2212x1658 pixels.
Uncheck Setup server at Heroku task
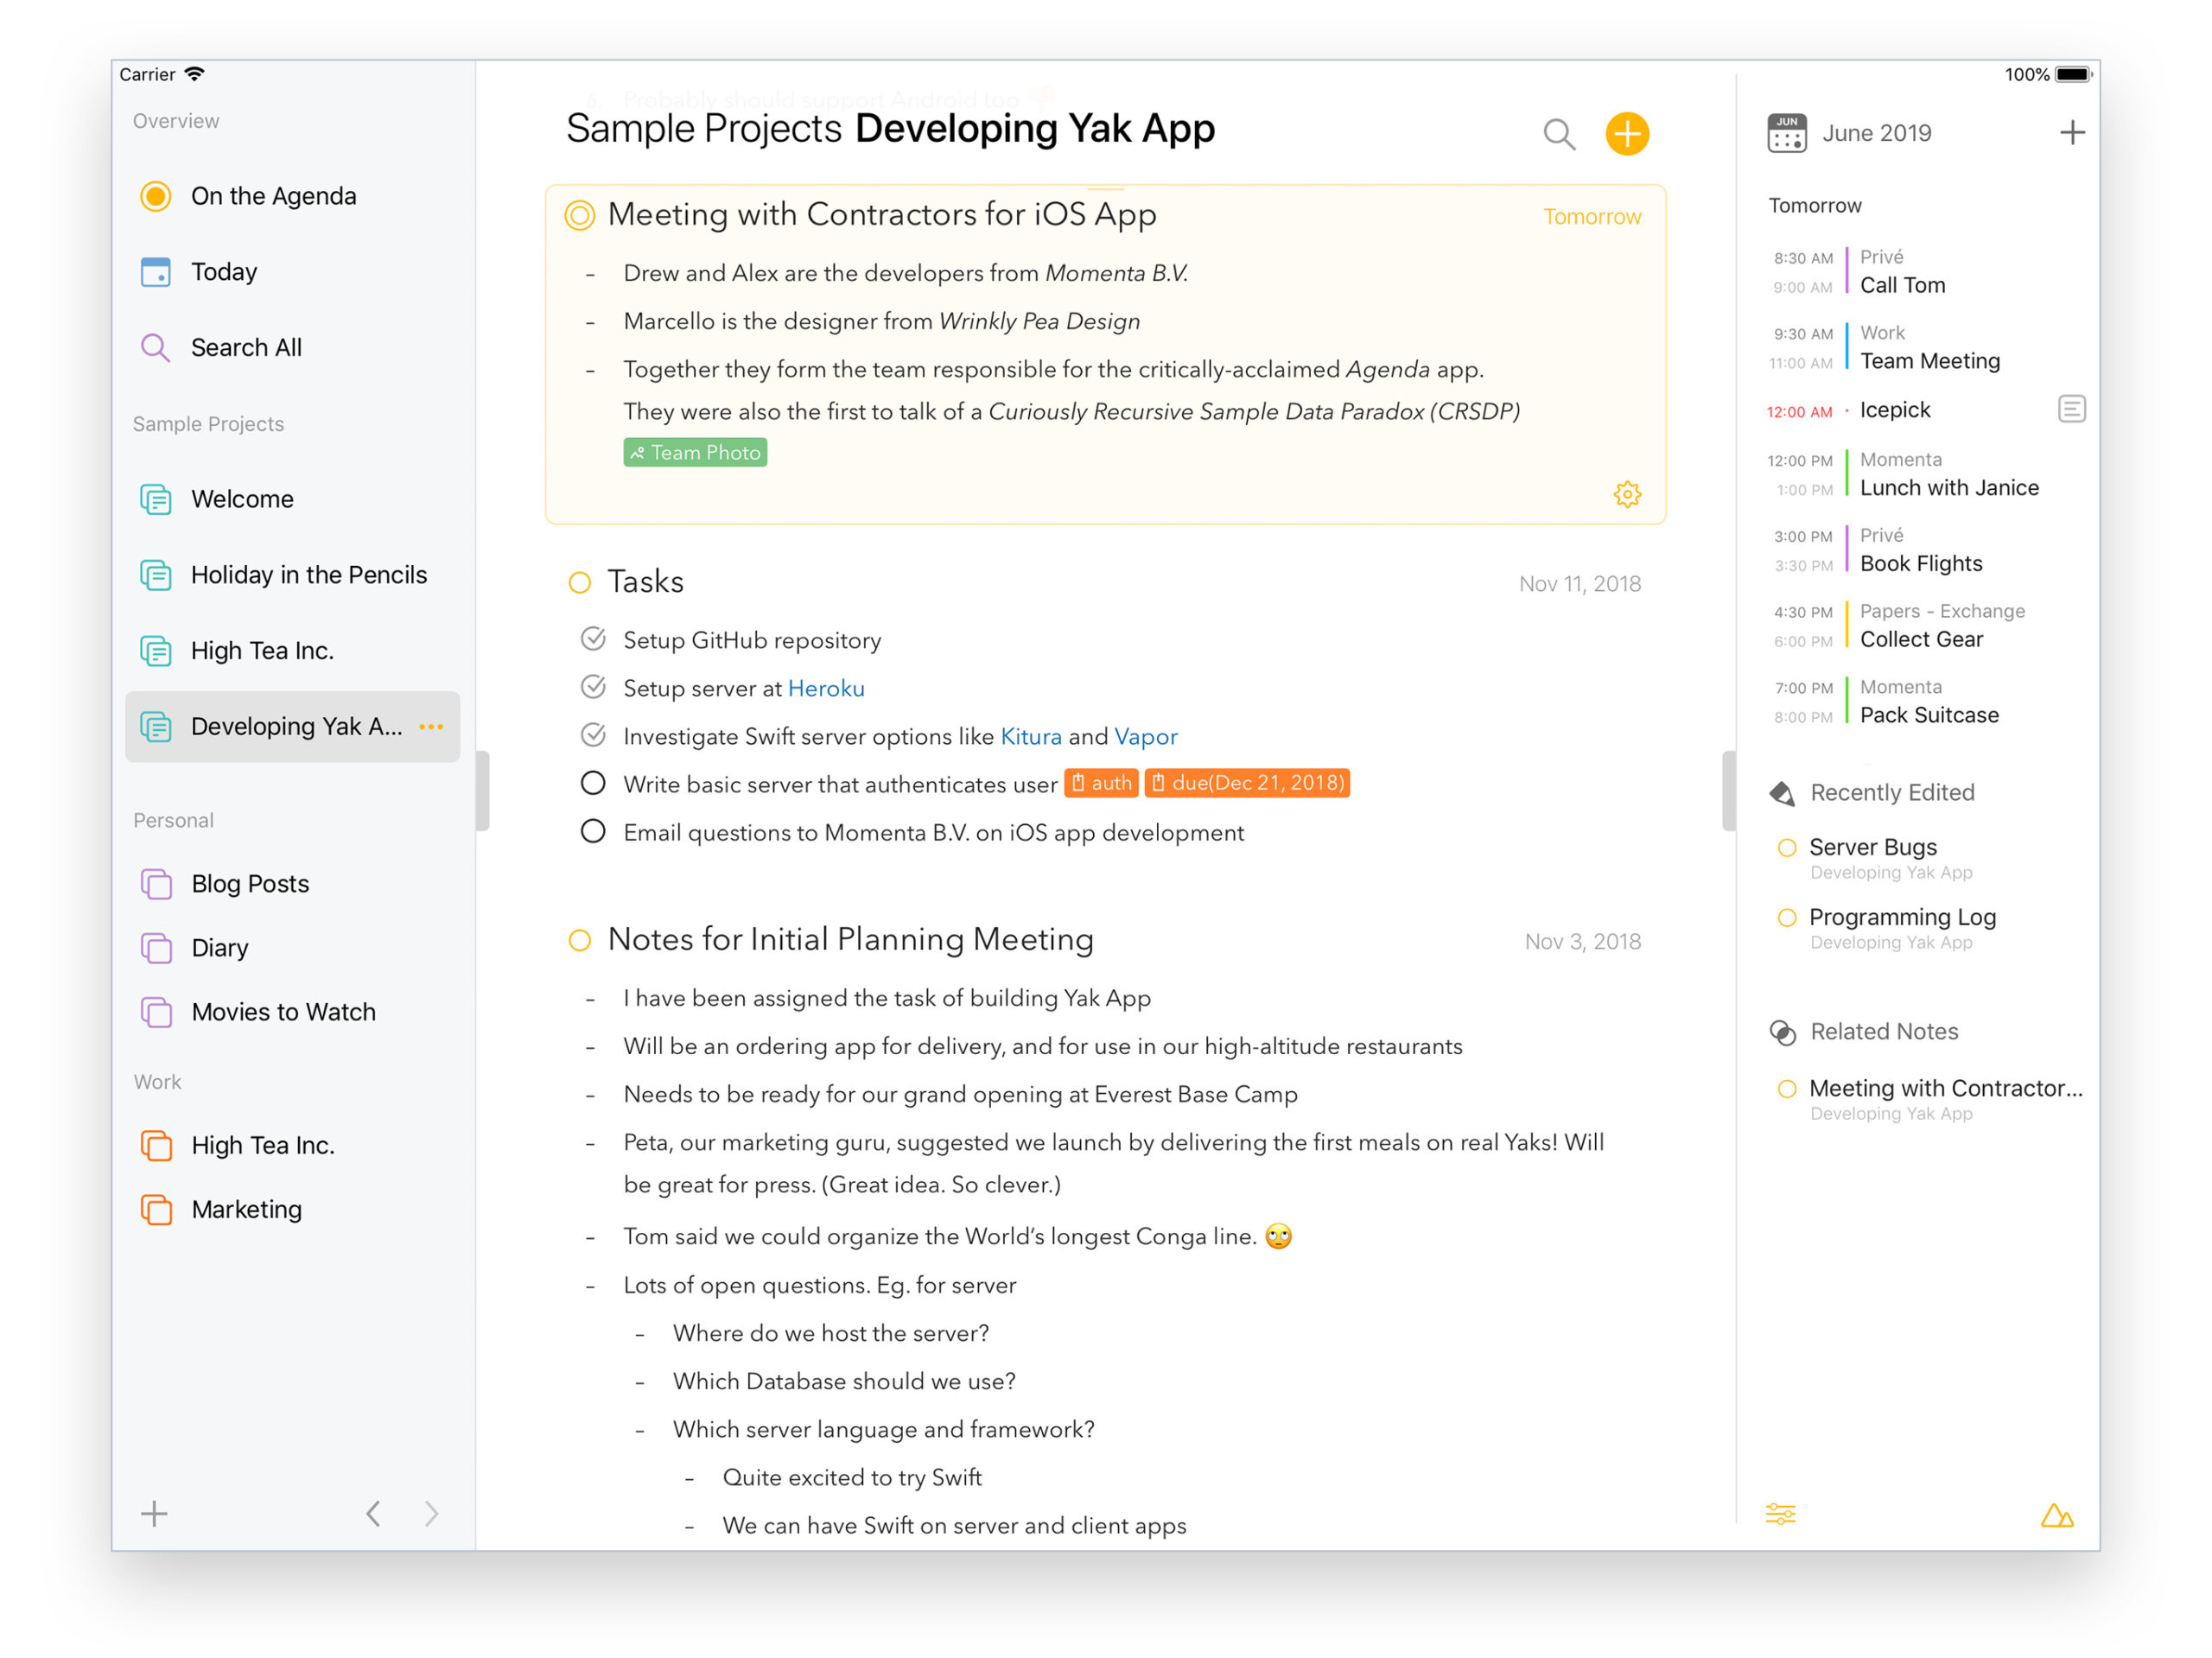[x=593, y=687]
